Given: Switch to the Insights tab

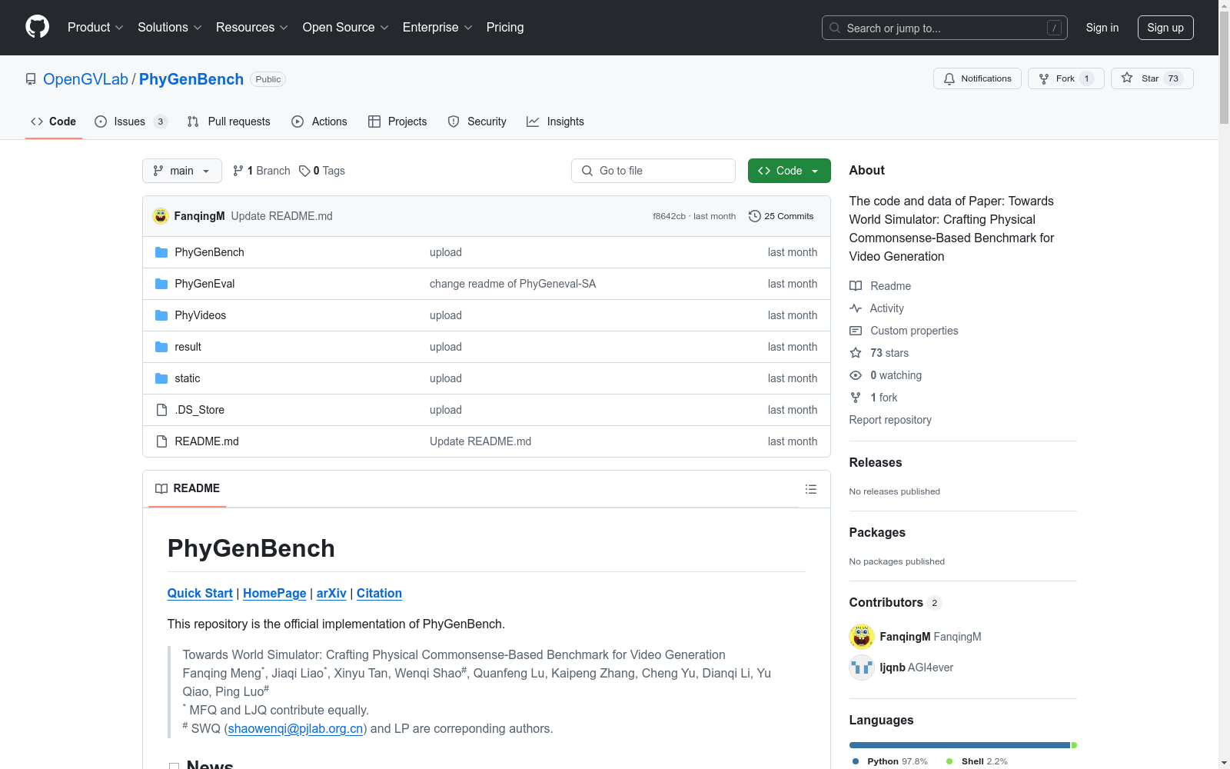Looking at the screenshot, I should (x=555, y=122).
